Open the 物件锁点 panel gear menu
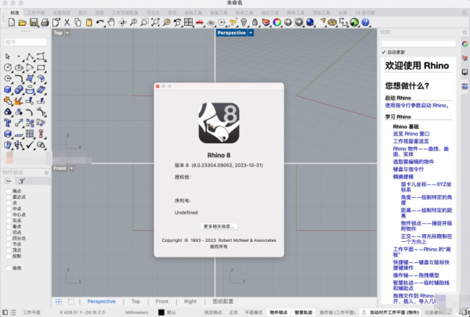This screenshot has width=470, height=317. (x=46, y=172)
